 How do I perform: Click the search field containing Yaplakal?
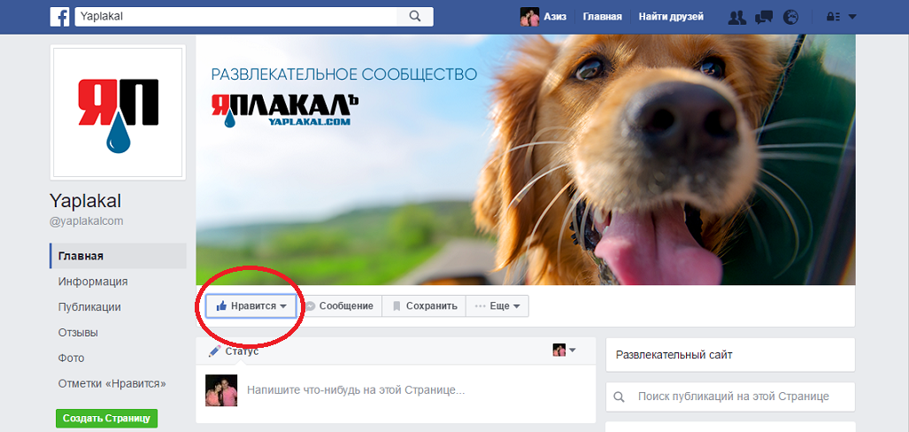[x=236, y=17]
